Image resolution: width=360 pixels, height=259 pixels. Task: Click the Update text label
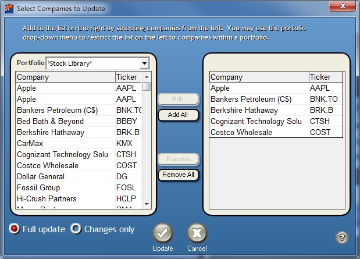point(162,249)
